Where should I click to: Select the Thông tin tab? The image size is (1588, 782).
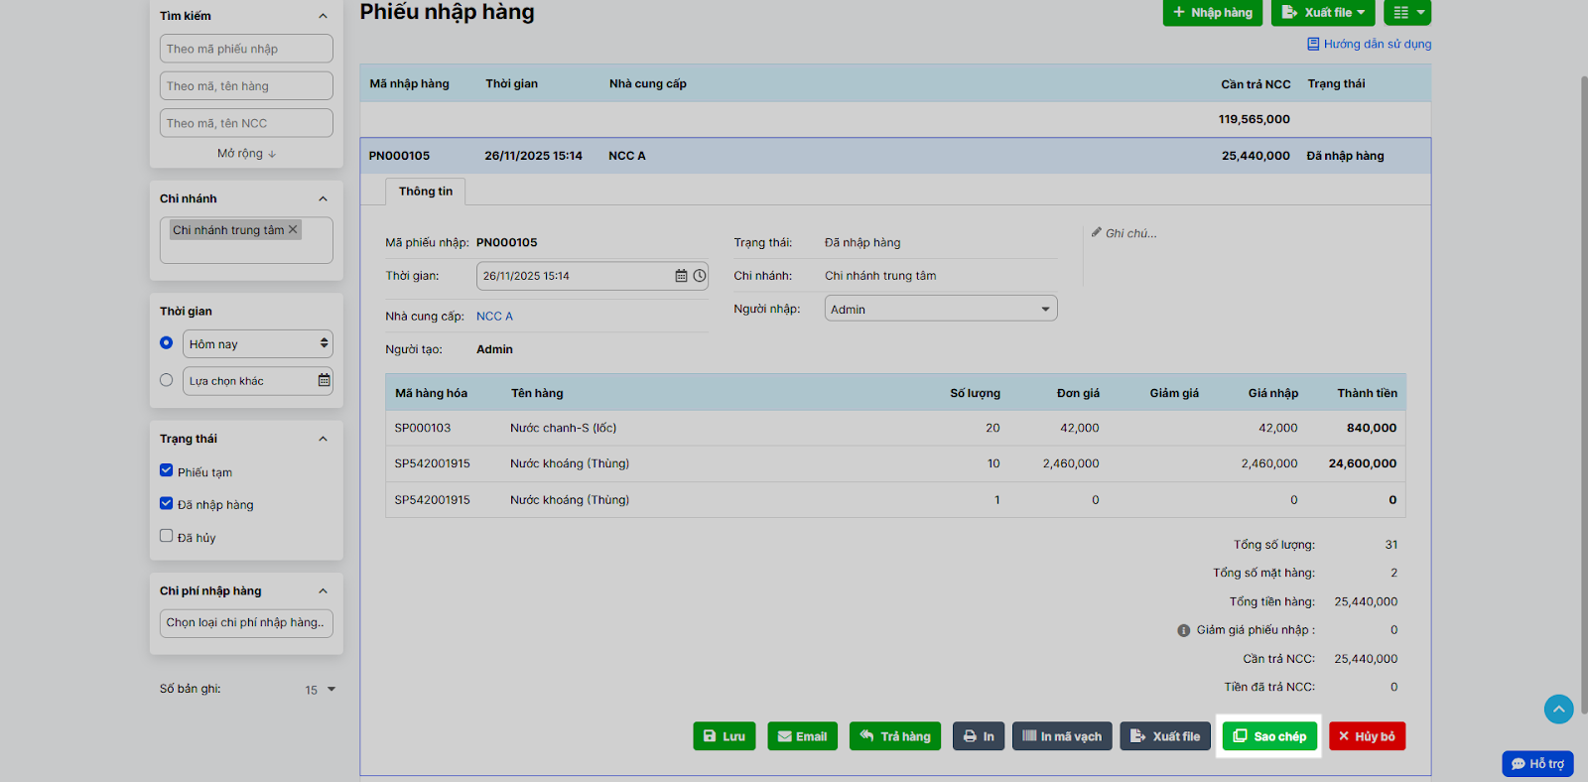click(426, 192)
